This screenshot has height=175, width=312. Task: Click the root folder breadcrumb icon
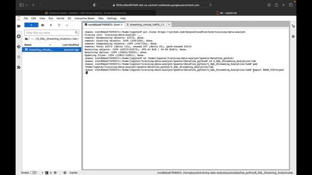[x=26, y=39]
